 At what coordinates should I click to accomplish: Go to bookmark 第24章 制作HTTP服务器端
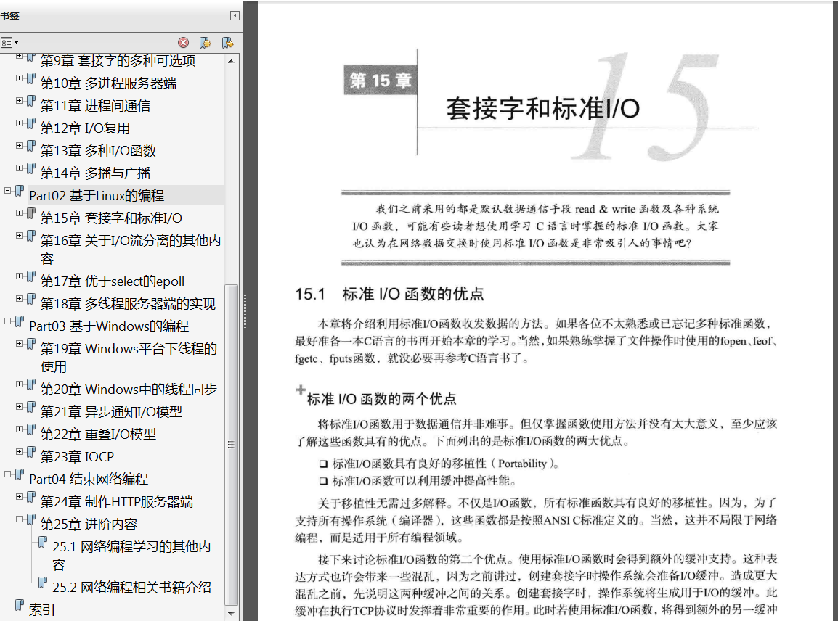[x=116, y=501]
